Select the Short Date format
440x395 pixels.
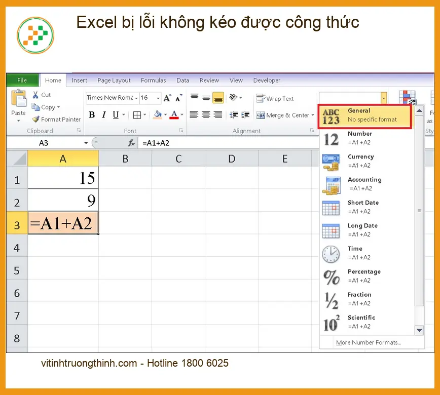click(366, 207)
